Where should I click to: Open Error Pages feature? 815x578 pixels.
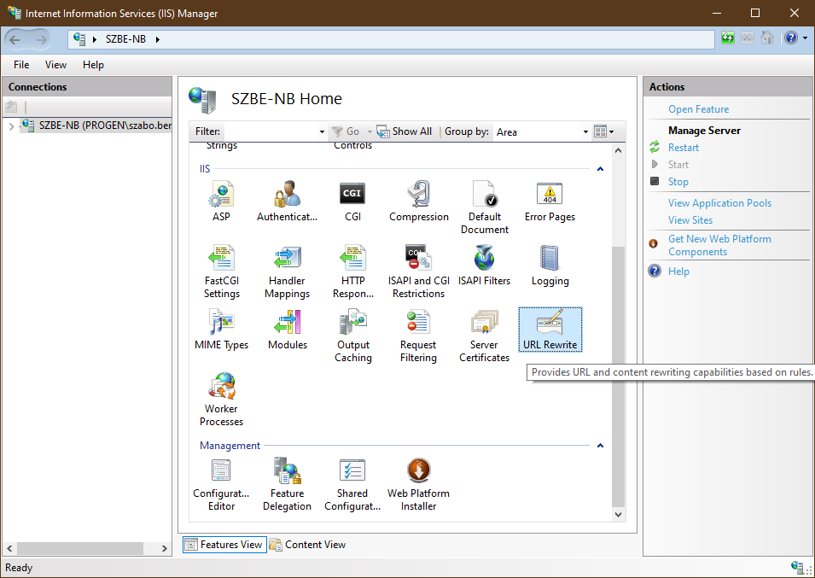550,201
